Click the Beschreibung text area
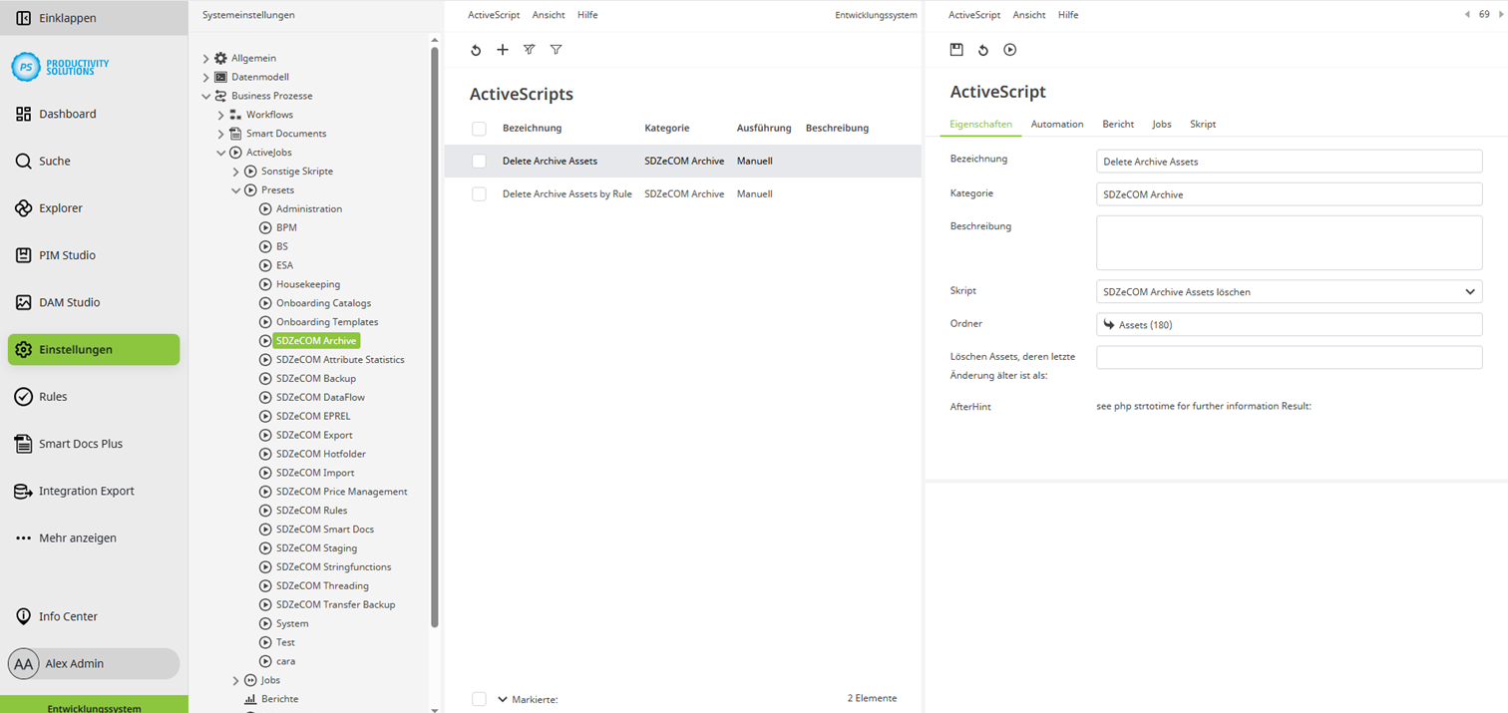Screen dimensions: 1508x713 tap(1289, 242)
